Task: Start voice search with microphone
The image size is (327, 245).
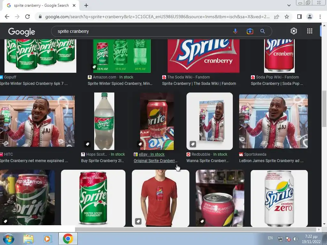Action: pos(235,31)
